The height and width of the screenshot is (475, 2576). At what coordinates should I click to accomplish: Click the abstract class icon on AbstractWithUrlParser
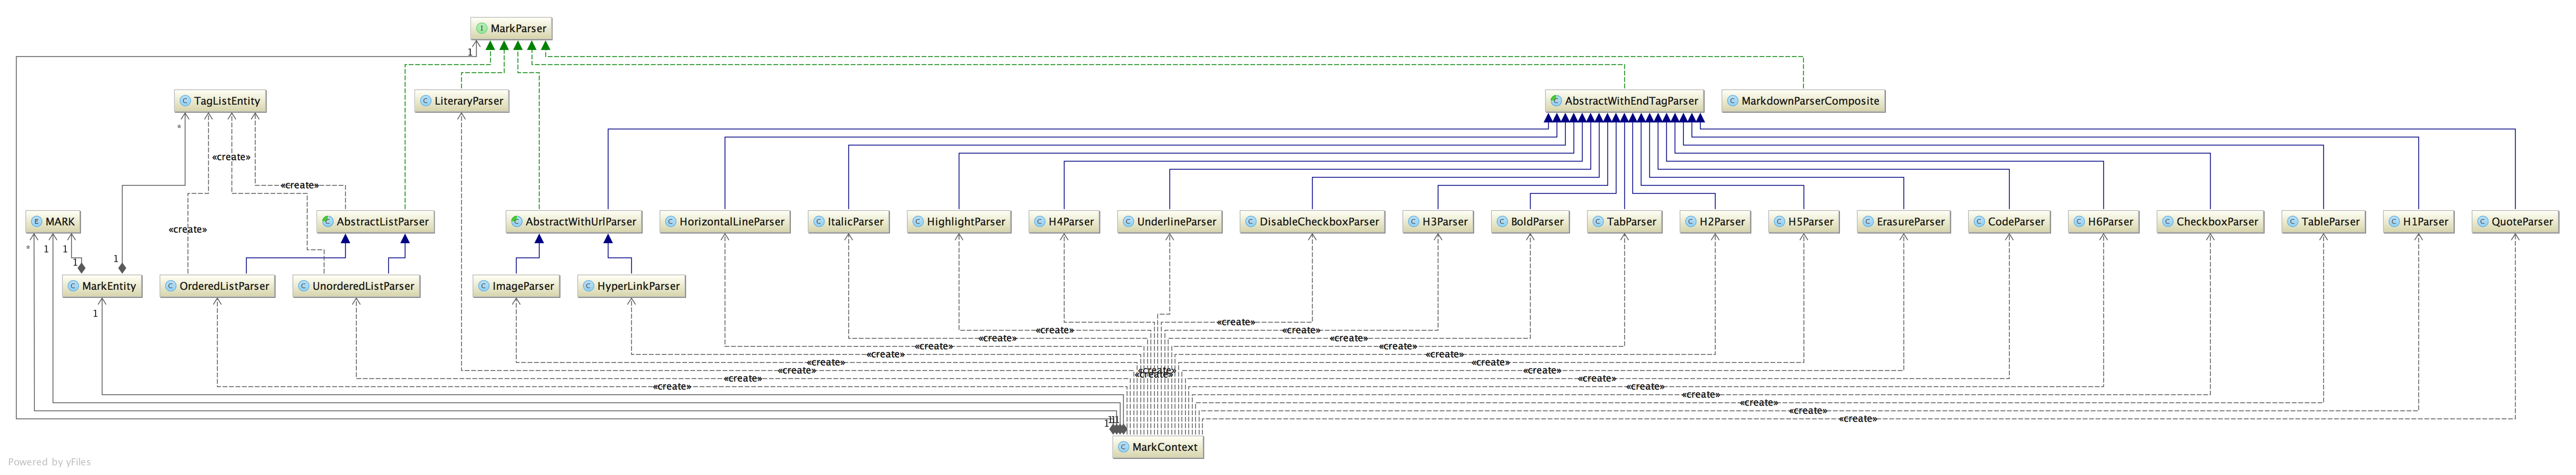[516, 222]
